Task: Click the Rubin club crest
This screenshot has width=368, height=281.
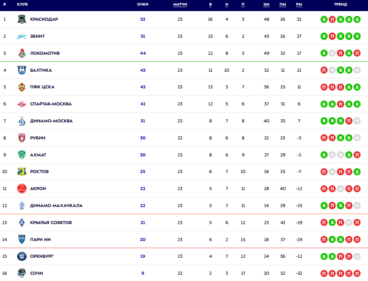Action: click(x=22, y=138)
